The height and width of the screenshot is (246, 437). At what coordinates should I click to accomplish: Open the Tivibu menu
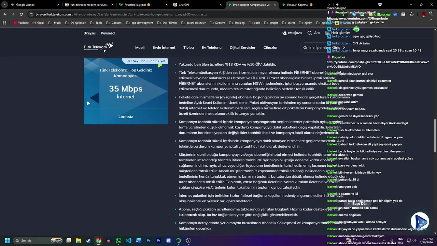pyautogui.click(x=188, y=47)
